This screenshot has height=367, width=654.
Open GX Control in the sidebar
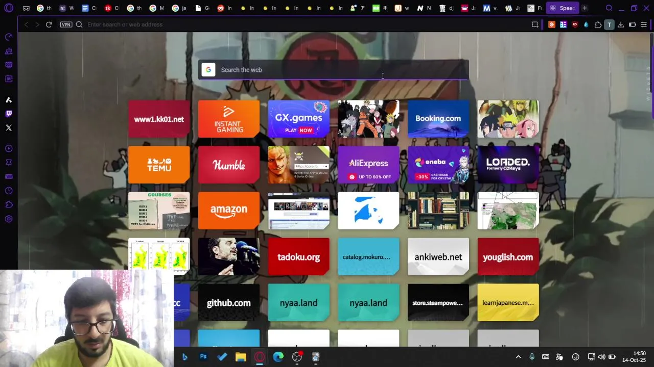pyautogui.click(x=9, y=37)
